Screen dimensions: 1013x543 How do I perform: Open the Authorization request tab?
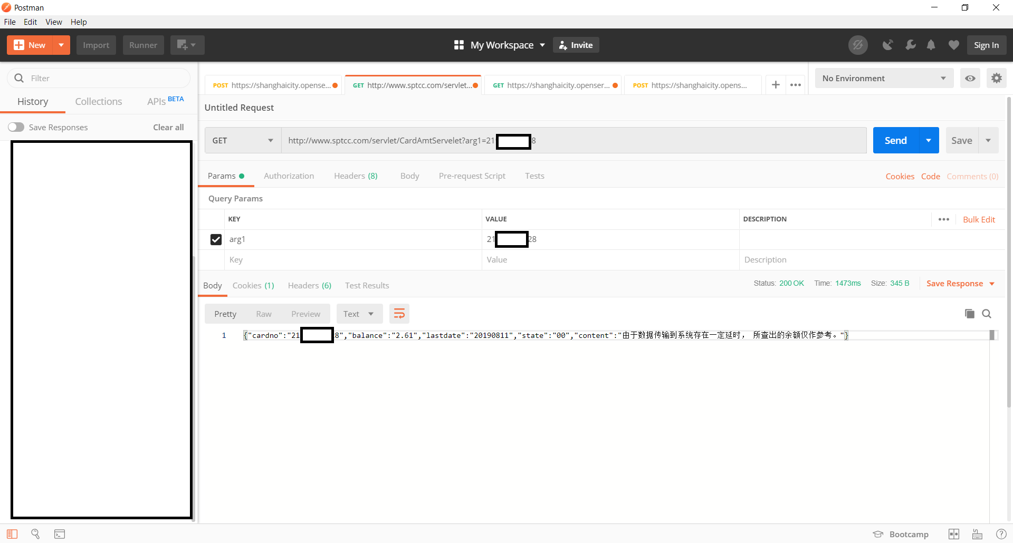pos(289,176)
